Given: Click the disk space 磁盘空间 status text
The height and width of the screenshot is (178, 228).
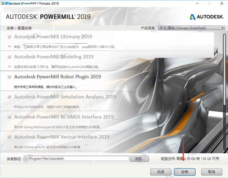Looking at the screenshot, I should [x=190, y=159].
